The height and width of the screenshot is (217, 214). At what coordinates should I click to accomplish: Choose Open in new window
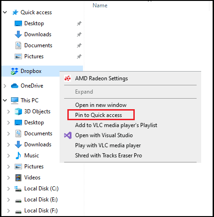coord(101,105)
